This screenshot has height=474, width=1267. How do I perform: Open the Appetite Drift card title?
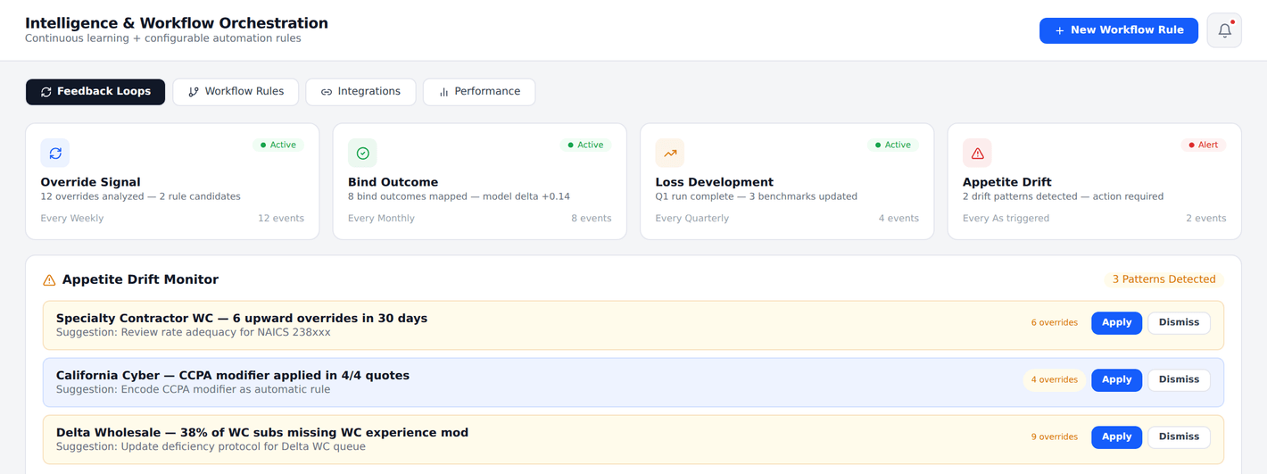1006,182
